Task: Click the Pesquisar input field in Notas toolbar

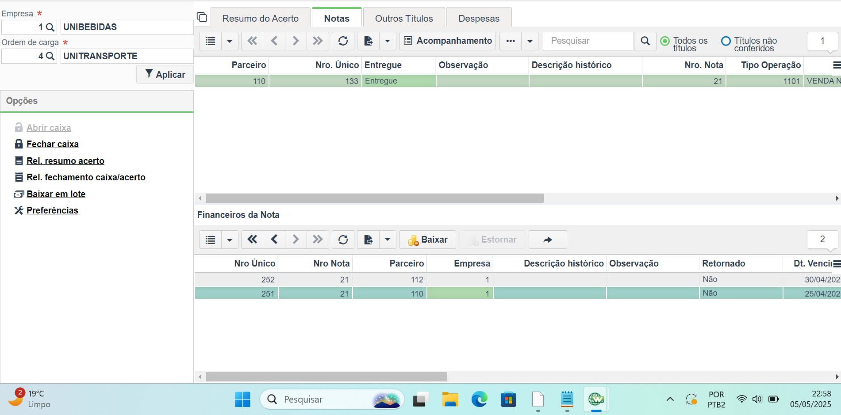Action: coord(588,41)
